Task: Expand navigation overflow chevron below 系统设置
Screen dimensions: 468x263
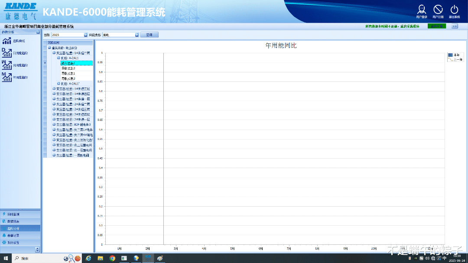Action: 37,249
